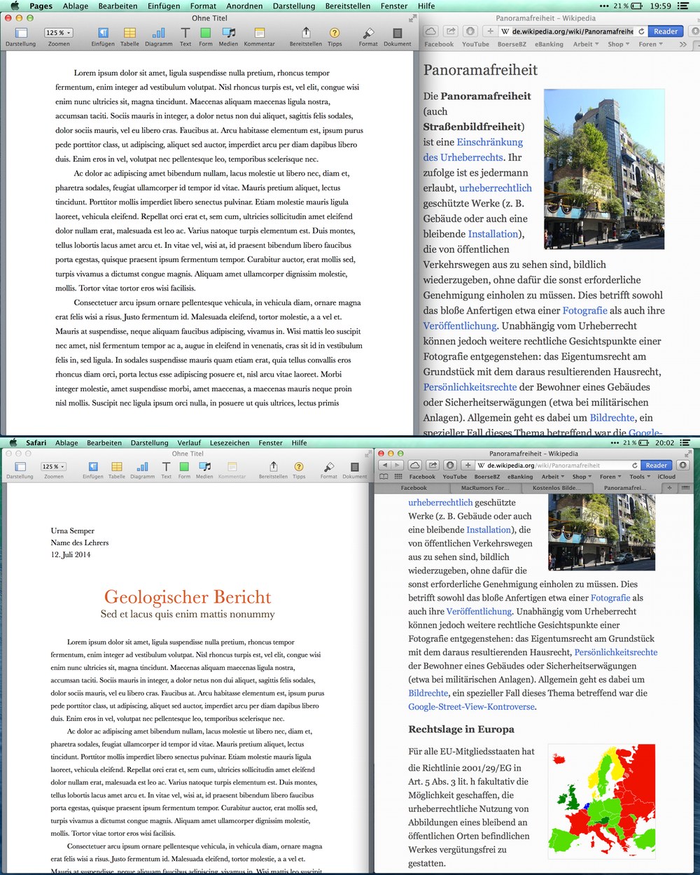
Task: Follow the Google-Street-View-Kontroverse link
Action: [x=471, y=707]
